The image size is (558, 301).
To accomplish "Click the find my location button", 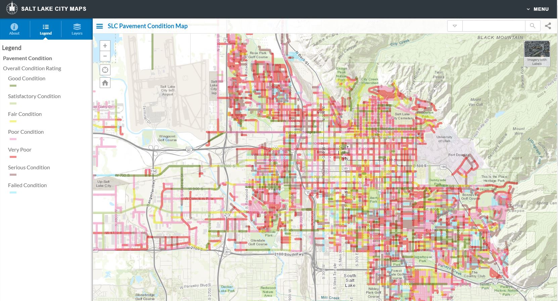I will [105, 70].
